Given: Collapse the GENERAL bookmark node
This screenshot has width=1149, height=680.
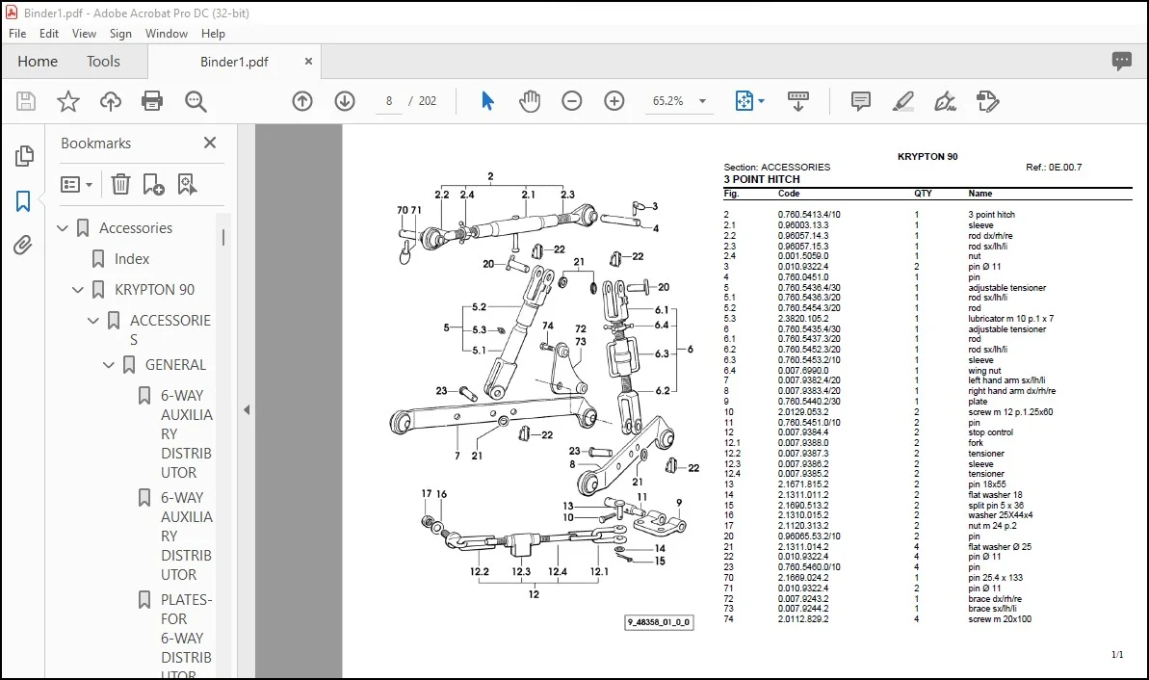Looking at the screenshot, I should [x=109, y=364].
